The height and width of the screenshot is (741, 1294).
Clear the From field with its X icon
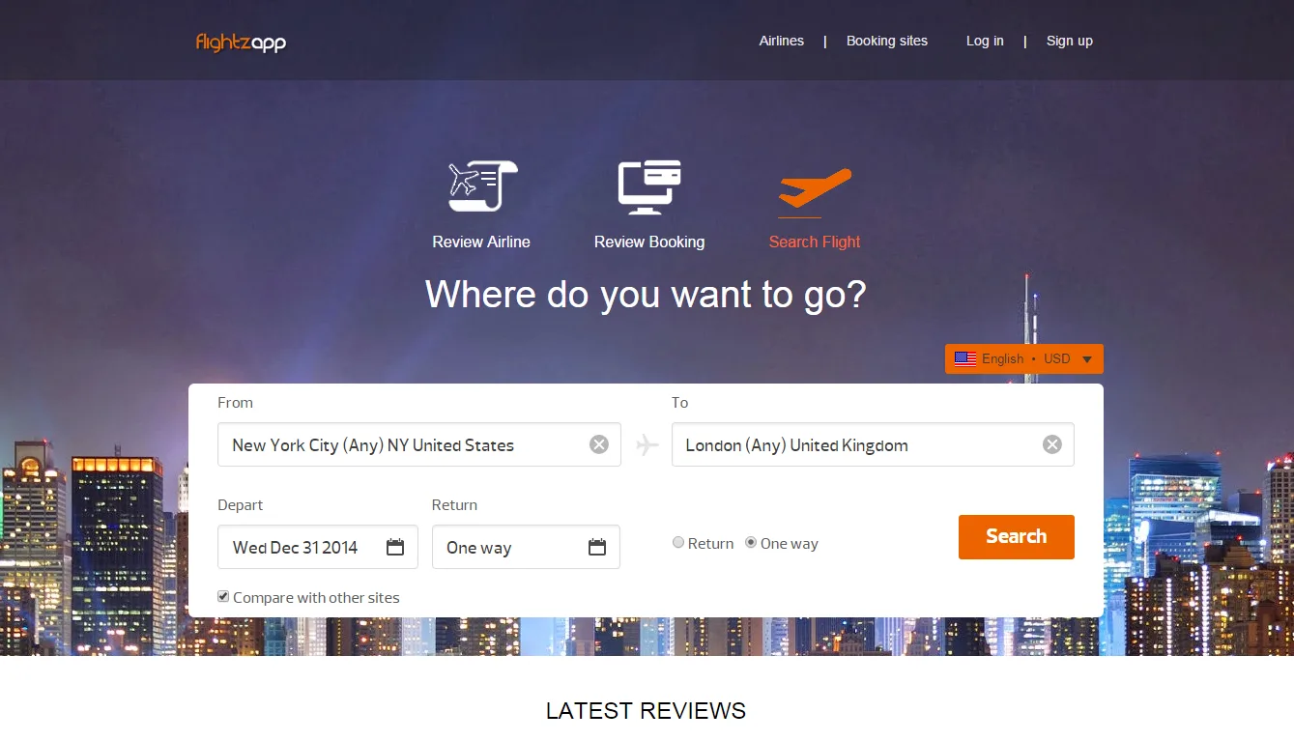pyautogui.click(x=599, y=444)
